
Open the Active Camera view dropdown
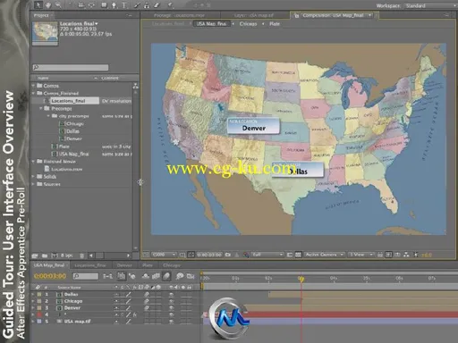pos(324,255)
